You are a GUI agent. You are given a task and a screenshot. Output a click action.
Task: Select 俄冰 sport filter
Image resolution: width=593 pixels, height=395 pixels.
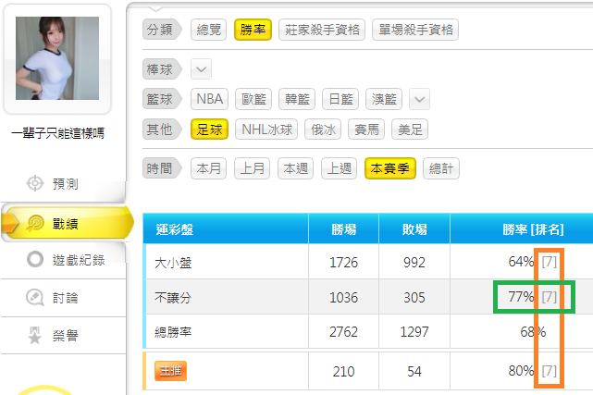(323, 130)
